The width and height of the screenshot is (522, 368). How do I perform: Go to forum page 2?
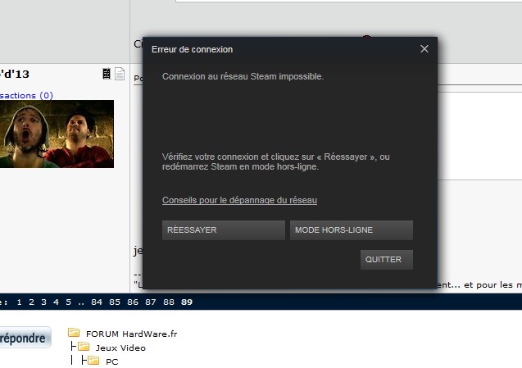click(32, 302)
